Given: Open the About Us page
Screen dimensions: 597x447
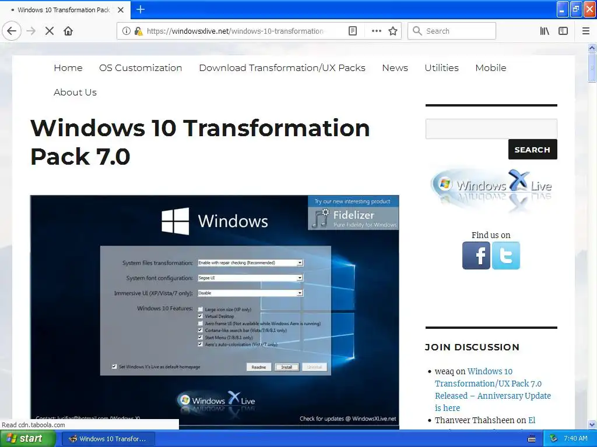Looking at the screenshot, I should [75, 93].
